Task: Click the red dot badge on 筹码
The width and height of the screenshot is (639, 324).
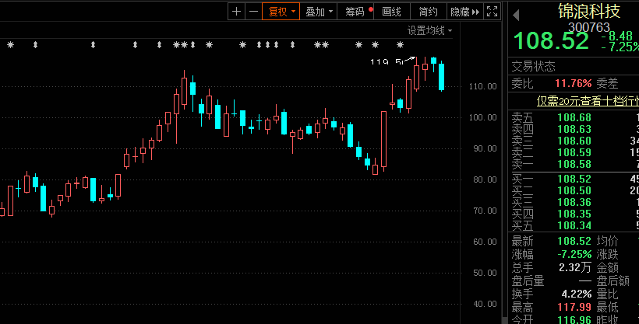Action: pos(371,10)
